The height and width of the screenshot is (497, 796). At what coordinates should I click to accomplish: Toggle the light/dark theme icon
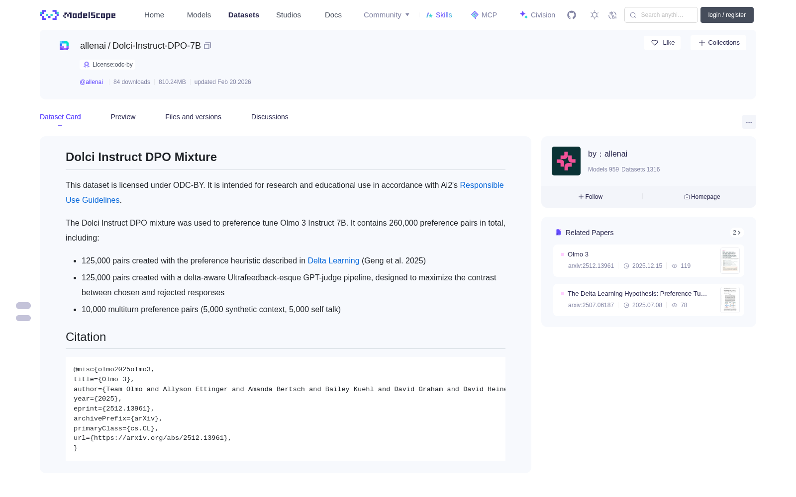(595, 15)
